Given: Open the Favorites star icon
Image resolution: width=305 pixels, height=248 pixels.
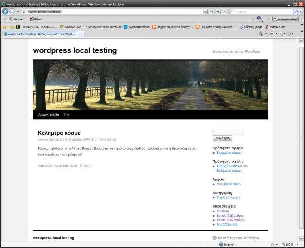Looking at the screenshot, I should point(4,27).
